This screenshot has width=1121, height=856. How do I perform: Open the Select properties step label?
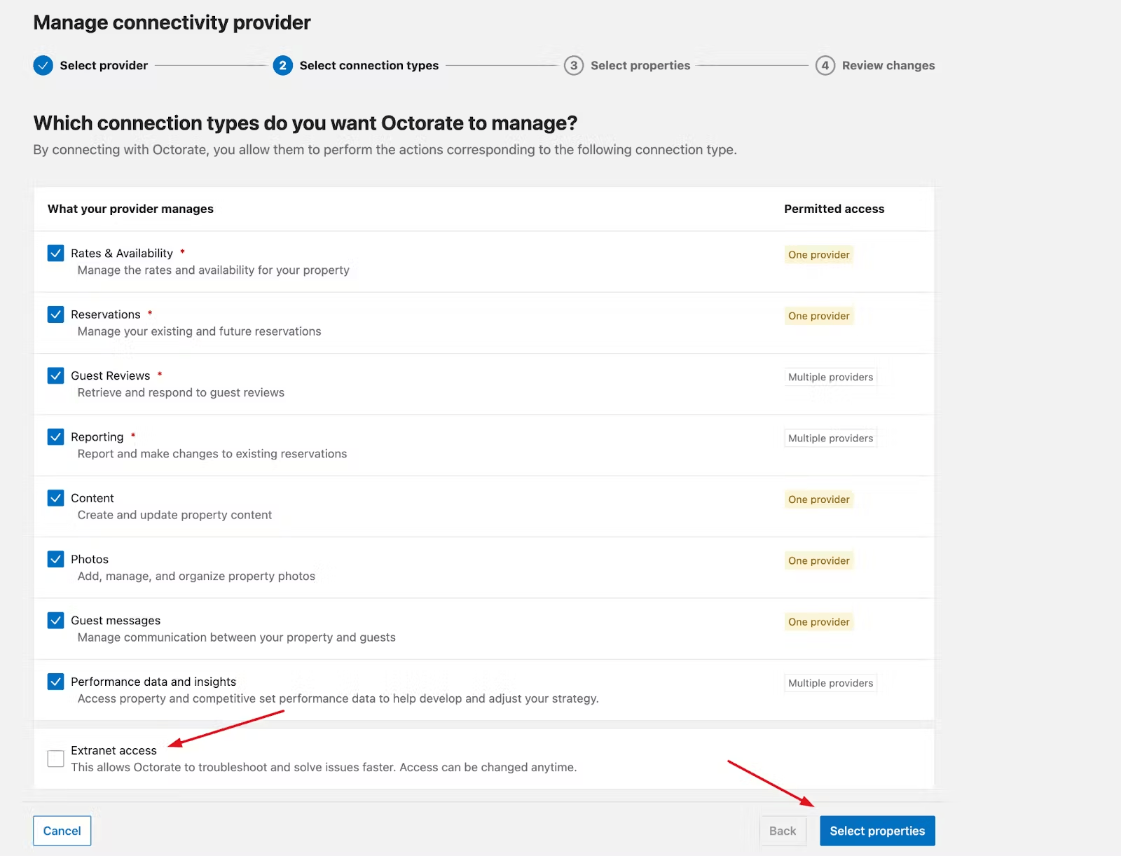pyautogui.click(x=640, y=65)
